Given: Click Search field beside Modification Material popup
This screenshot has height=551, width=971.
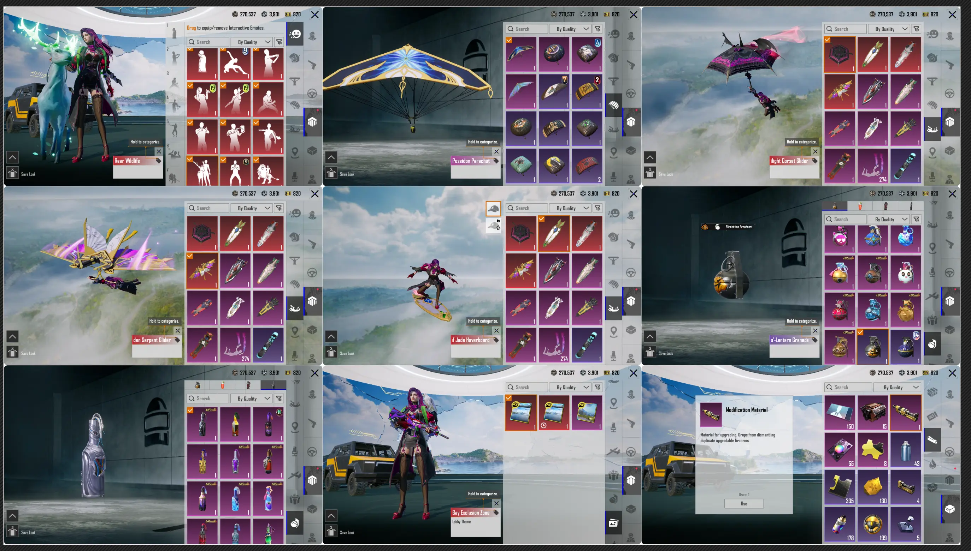Looking at the screenshot, I should [848, 387].
